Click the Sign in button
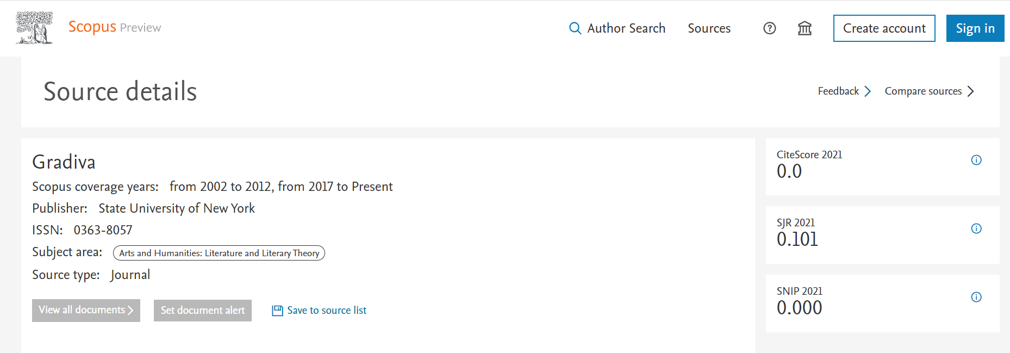 pos(975,28)
